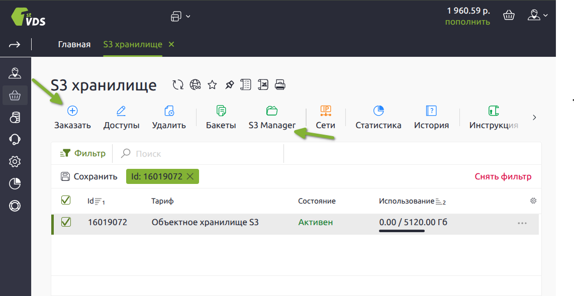Refresh the S3 хранилище list
Viewport: 574px width, 296px height.
(178, 85)
